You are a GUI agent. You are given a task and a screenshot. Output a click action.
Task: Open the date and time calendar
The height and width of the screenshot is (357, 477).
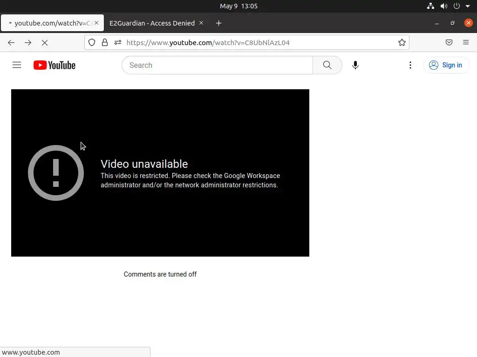click(238, 6)
